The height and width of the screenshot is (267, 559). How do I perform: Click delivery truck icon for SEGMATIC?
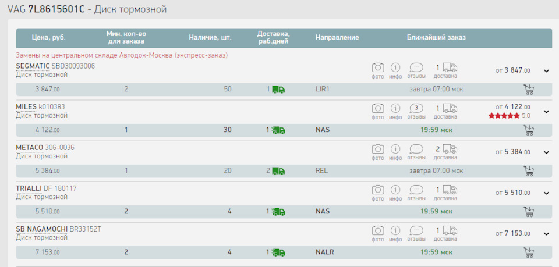tap(450, 67)
